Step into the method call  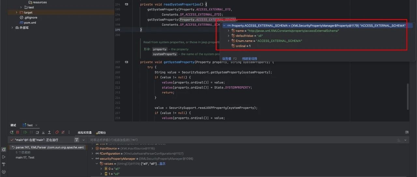(43, 133)
